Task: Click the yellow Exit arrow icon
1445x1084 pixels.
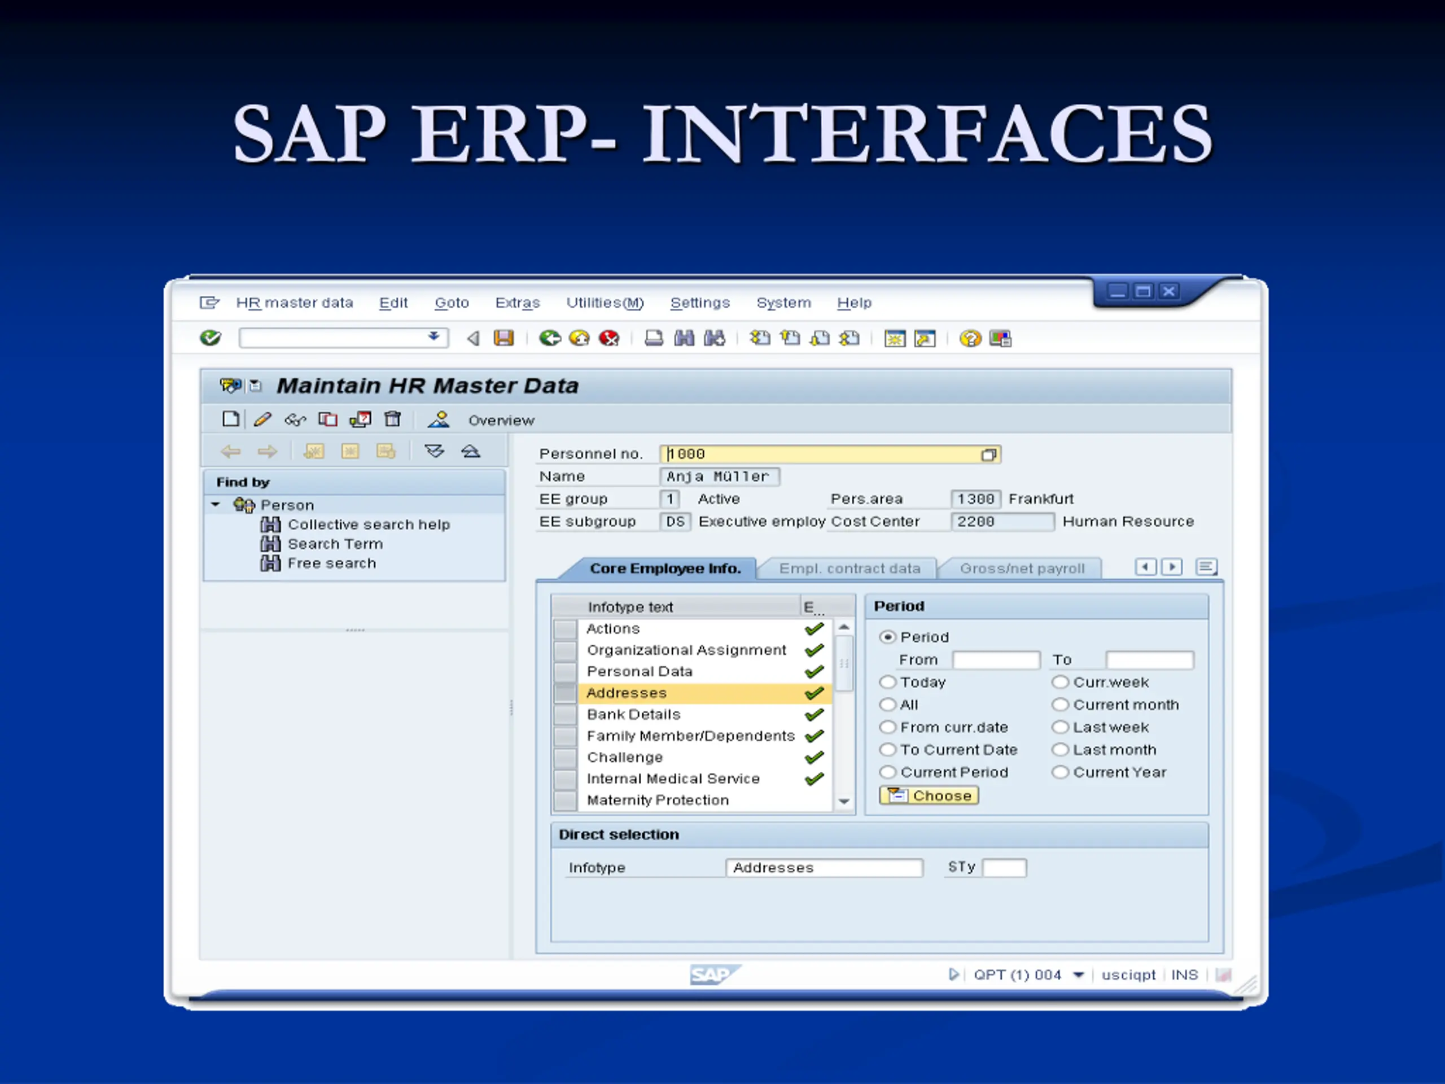Action: 580,338
